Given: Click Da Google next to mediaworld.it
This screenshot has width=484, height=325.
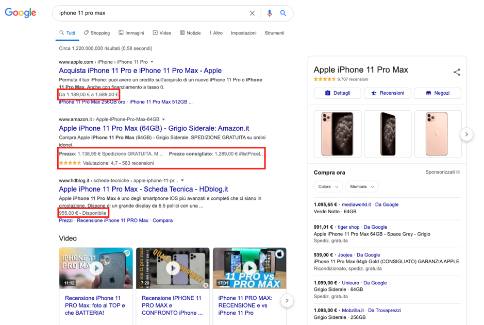Looking at the screenshot, I should [387, 204].
